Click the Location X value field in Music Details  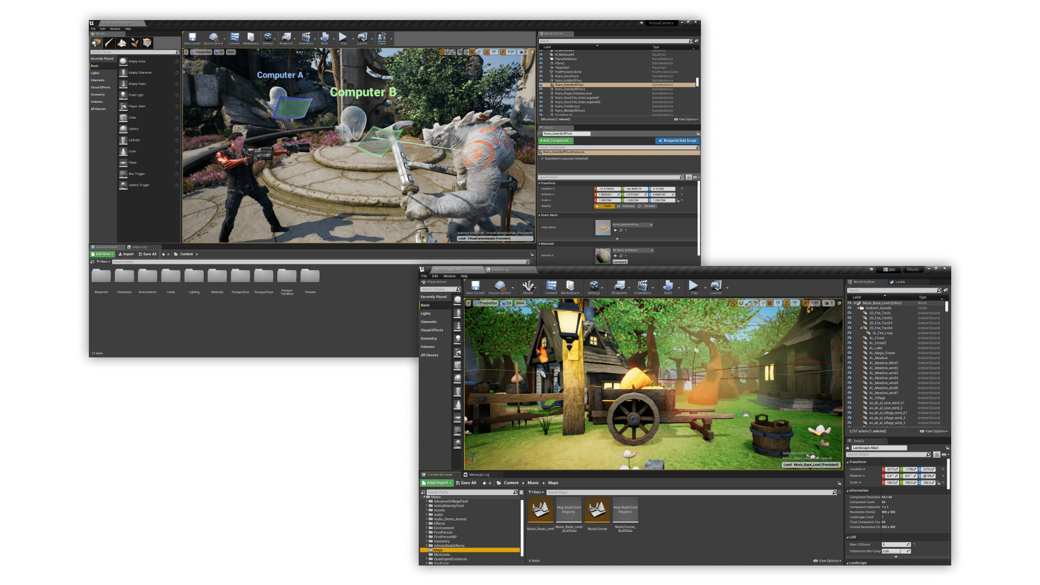click(892, 470)
